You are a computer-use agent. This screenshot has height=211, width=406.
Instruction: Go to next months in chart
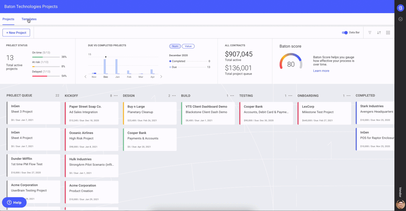161,77
